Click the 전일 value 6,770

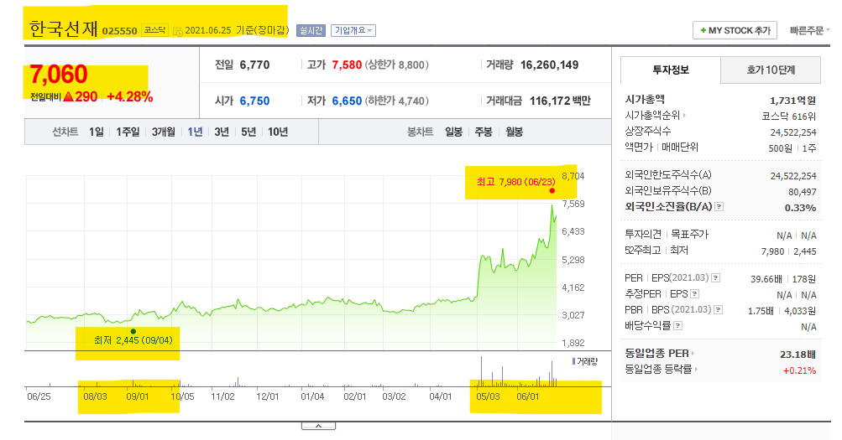pyautogui.click(x=254, y=65)
